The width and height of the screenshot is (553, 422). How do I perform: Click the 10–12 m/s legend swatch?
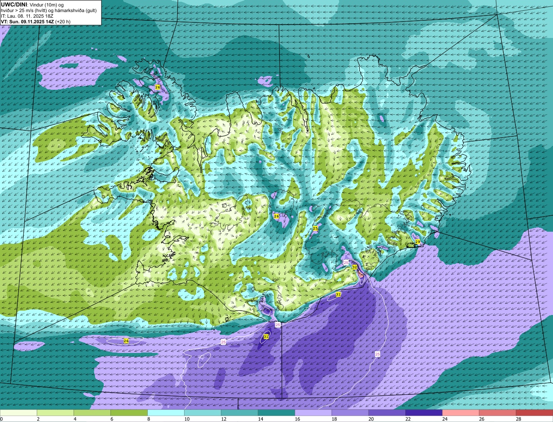pyautogui.click(x=203, y=413)
